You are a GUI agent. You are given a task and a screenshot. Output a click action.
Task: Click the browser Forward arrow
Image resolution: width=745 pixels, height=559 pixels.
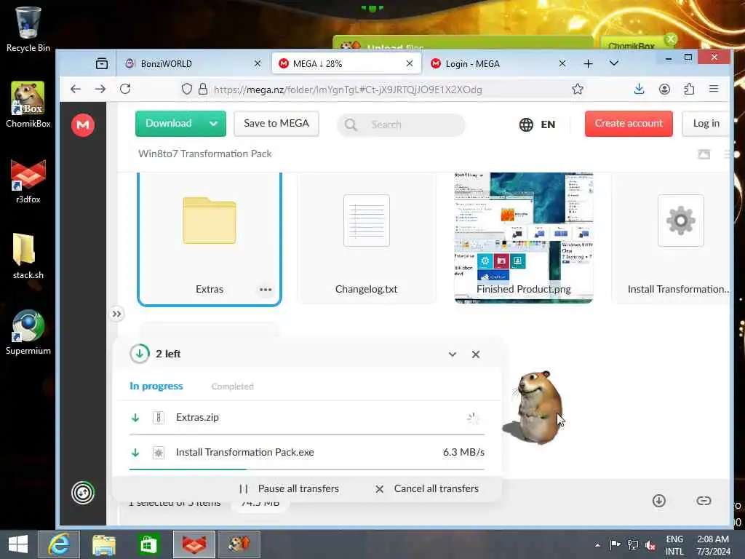[x=100, y=89]
